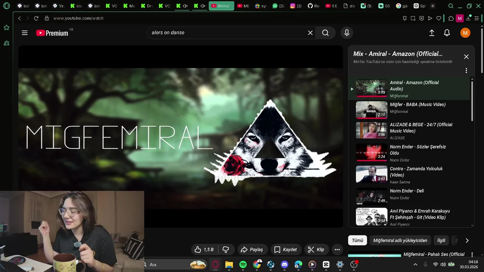Switch to the GitHub browser tab
484x272 pixels.
313,6
